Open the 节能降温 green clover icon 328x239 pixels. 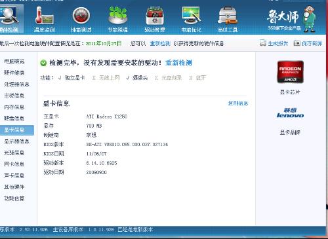[118, 15]
